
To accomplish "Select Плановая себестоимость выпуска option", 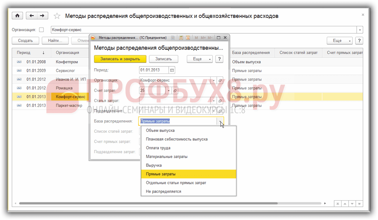I will point(188,139).
